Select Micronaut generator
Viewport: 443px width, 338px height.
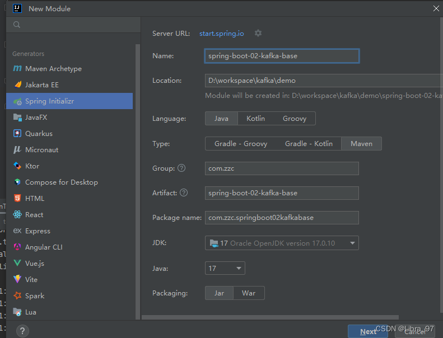point(42,149)
